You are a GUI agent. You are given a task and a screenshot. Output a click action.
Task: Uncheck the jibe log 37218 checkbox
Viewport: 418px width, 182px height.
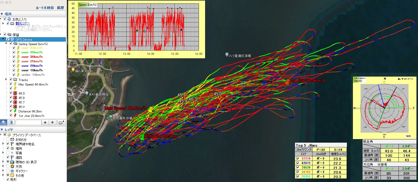[x=297, y=159]
